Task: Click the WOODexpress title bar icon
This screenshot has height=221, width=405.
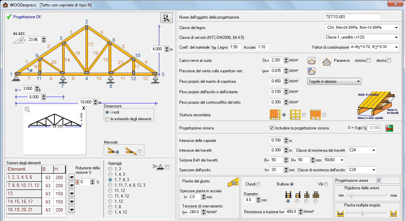Action: click(5, 5)
